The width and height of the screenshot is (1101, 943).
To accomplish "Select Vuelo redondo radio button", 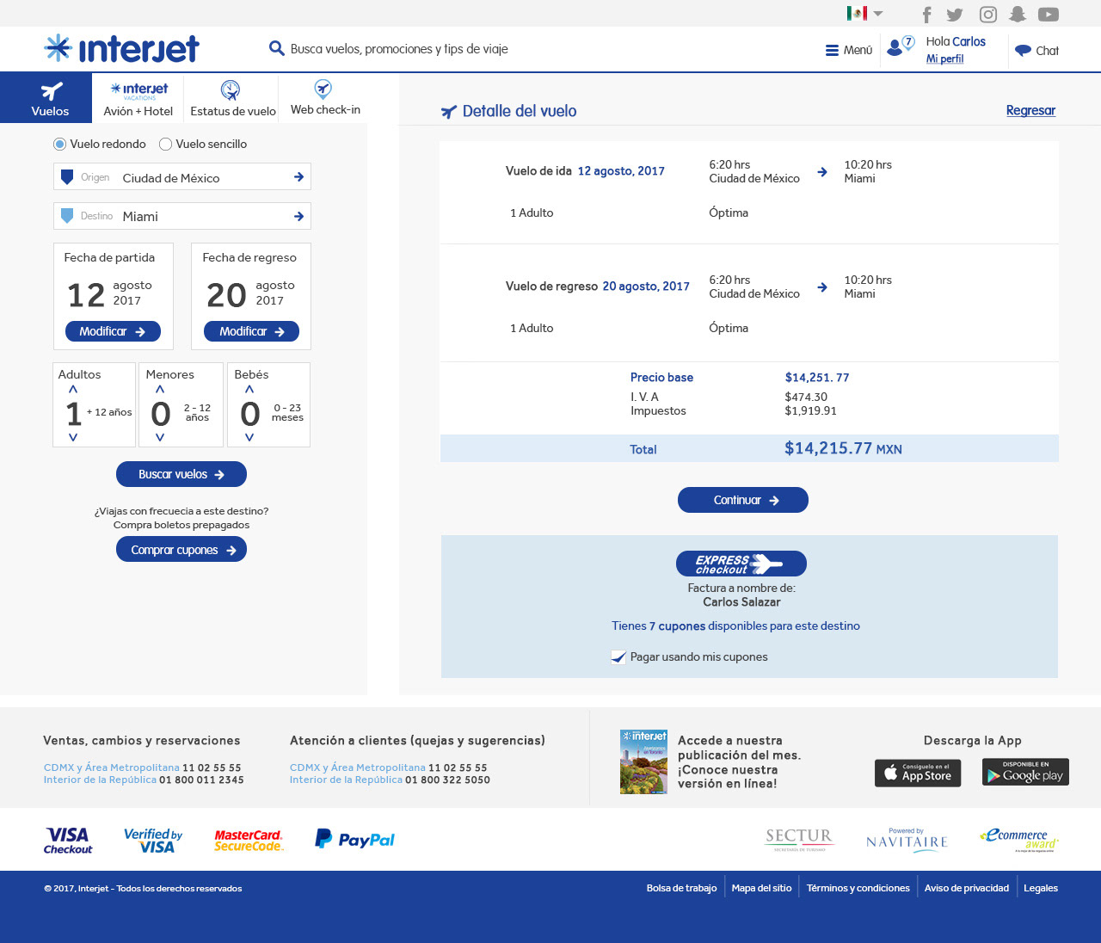I will [59, 145].
